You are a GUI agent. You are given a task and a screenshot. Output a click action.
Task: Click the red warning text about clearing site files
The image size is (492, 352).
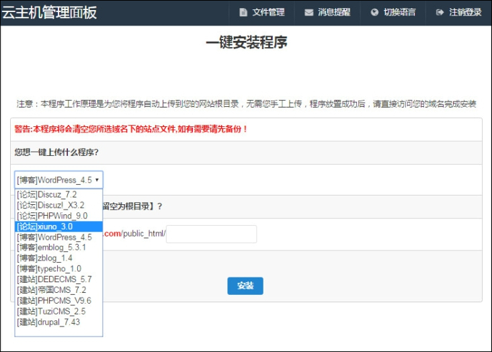click(131, 129)
